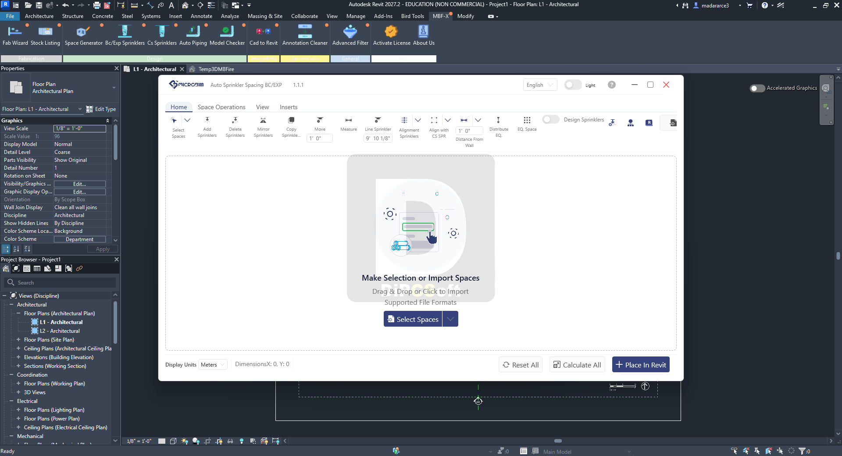Expand Floor Plans (Site Plan) node
This screenshot has width=842, height=456.
tap(18, 339)
